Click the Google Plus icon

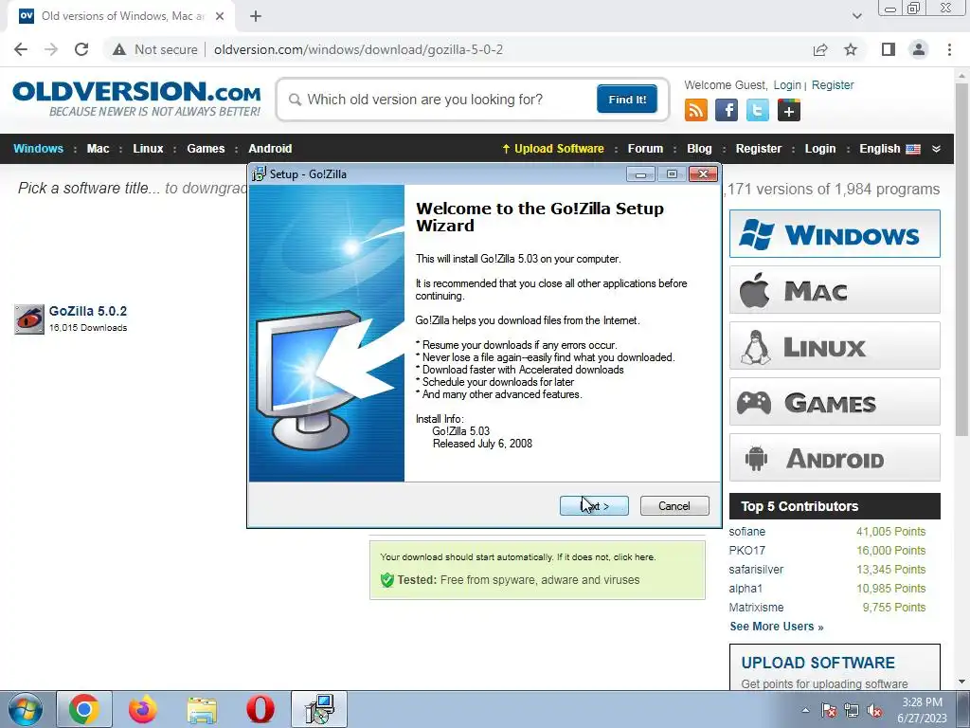(x=789, y=111)
